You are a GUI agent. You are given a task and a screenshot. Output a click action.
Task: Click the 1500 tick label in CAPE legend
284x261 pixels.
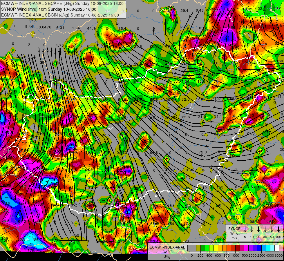pyautogui.click(x=244, y=255)
